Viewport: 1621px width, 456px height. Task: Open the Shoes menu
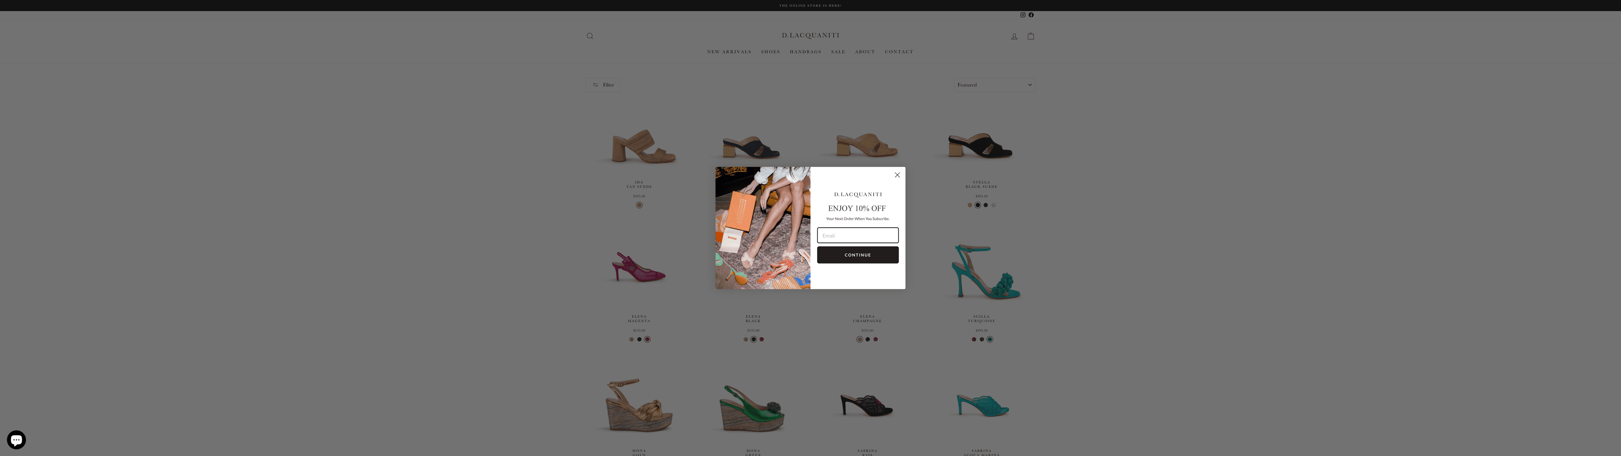[770, 52]
